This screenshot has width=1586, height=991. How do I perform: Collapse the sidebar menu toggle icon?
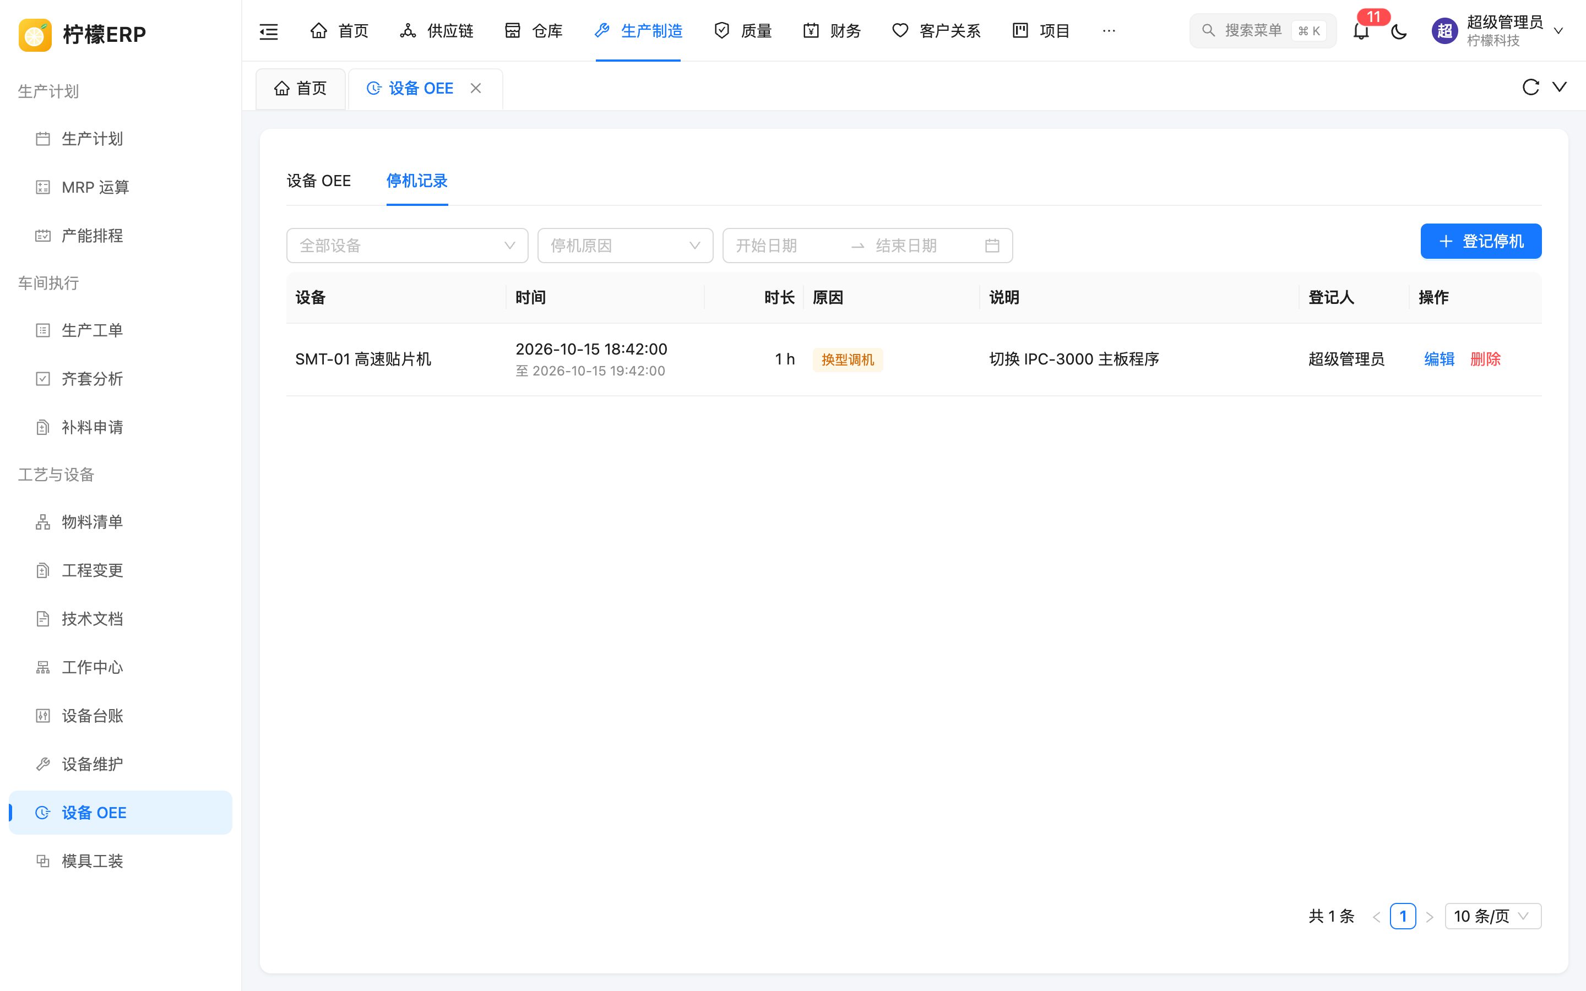click(269, 31)
